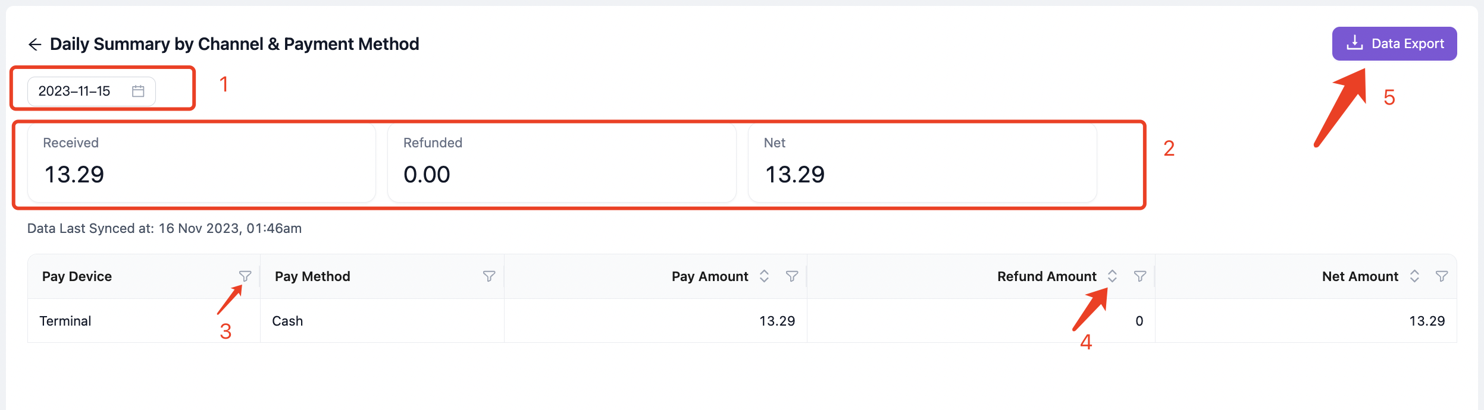Viewport: 1484px width, 410px height.
Task: Filter the Pay Device column
Action: pyautogui.click(x=245, y=276)
